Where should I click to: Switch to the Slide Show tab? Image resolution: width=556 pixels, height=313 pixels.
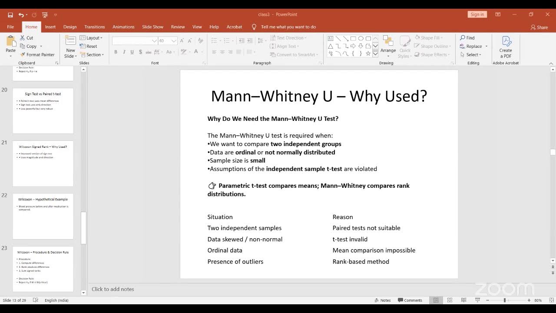pos(153,27)
